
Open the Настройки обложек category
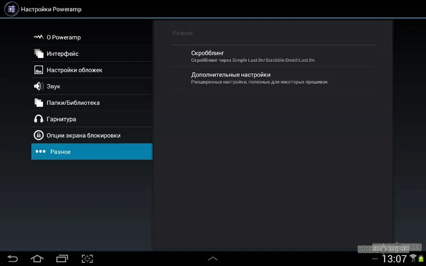pos(92,70)
